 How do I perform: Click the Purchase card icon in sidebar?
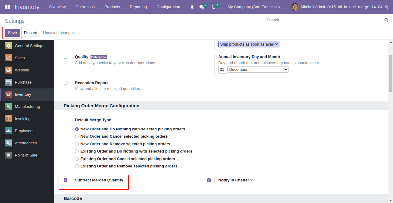pos(9,82)
